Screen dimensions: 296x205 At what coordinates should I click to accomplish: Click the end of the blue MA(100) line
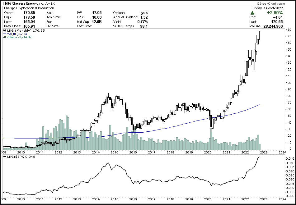[259, 105]
